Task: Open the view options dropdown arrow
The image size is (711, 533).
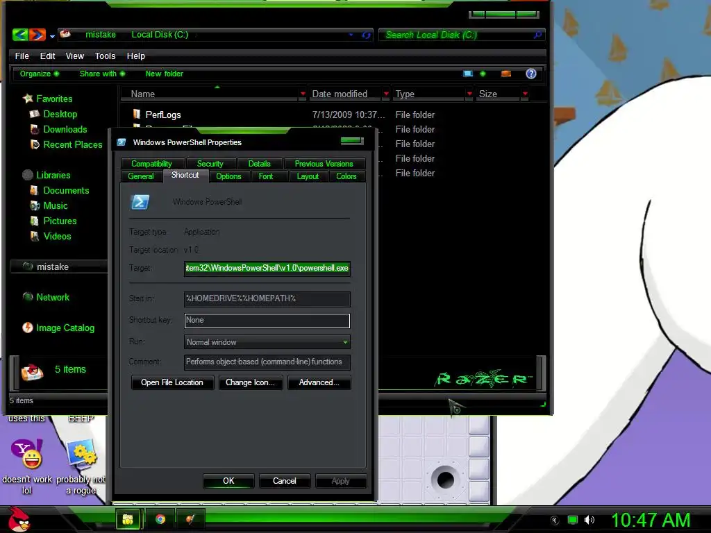Action: 483,74
